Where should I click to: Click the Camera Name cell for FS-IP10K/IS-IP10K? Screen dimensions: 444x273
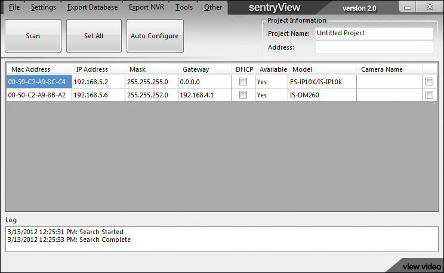coord(389,82)
